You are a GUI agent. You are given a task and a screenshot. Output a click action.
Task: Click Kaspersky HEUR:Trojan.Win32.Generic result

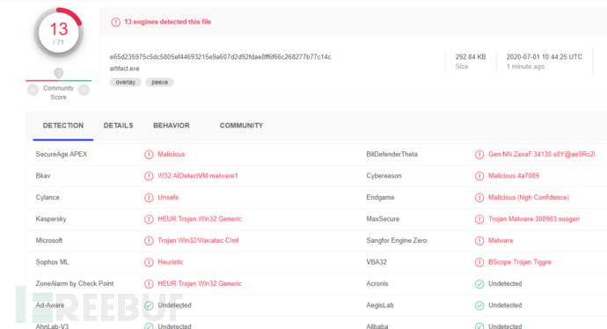200,219
